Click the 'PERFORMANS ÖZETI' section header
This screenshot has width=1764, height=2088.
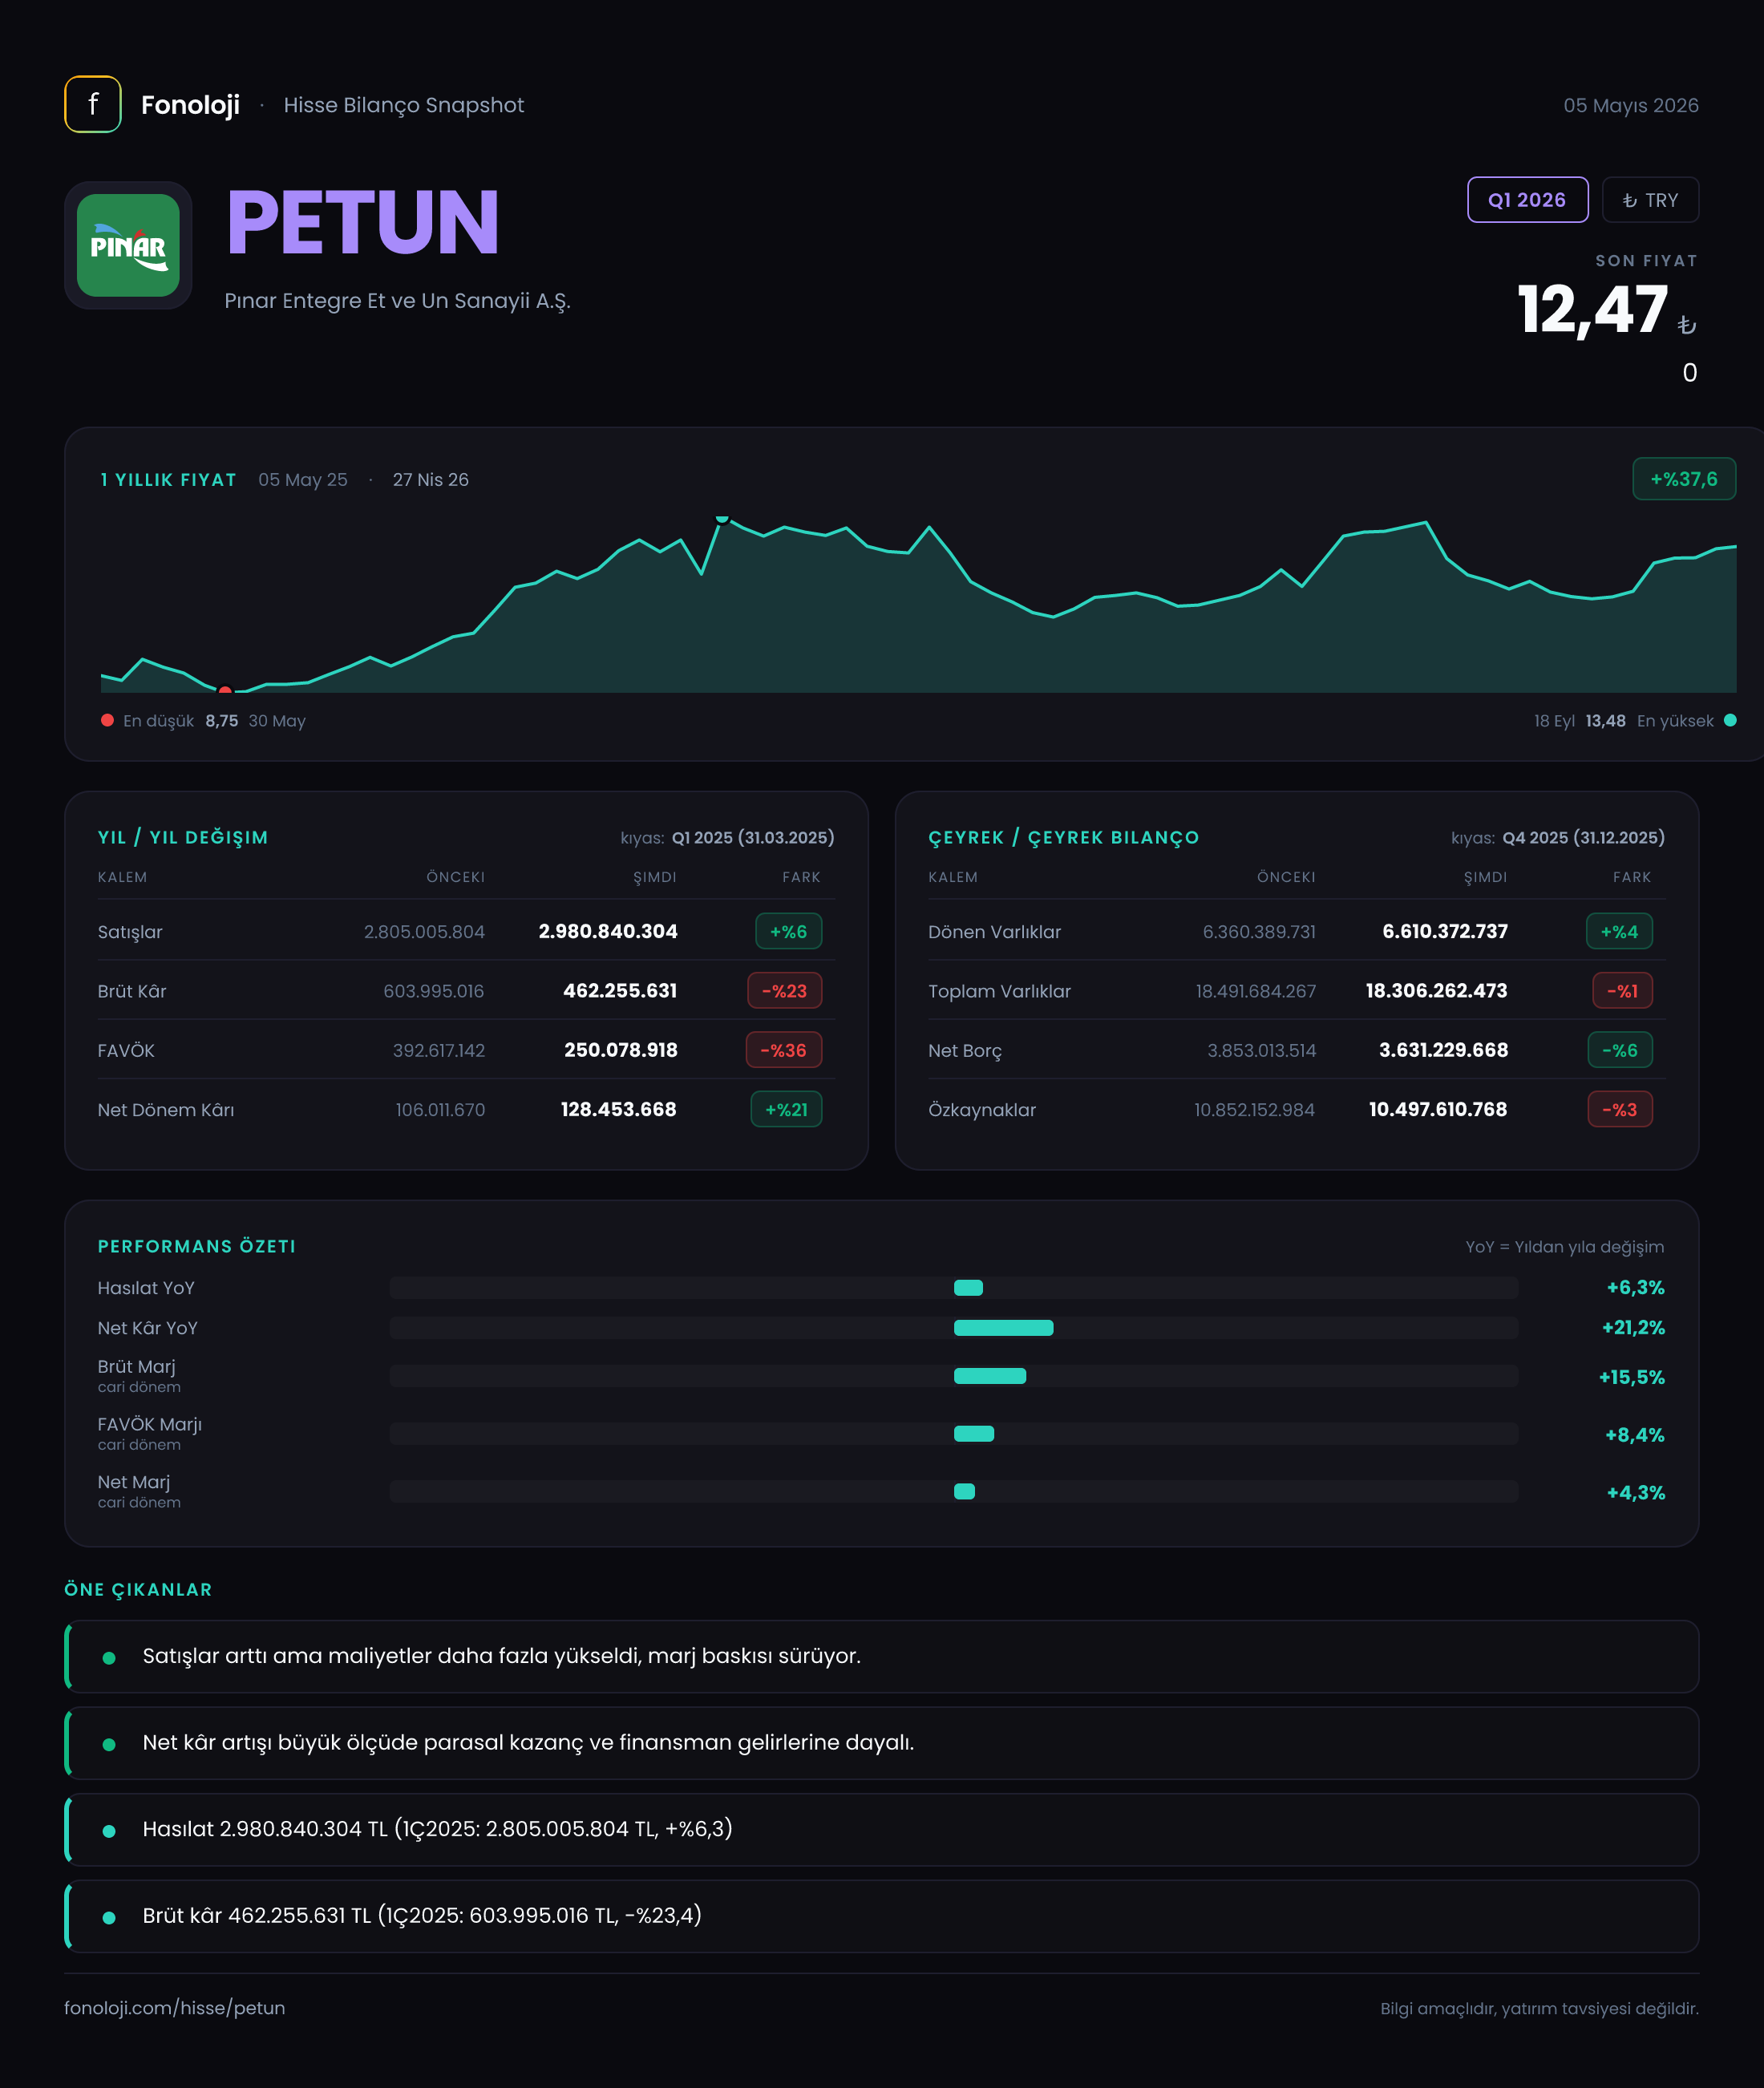(197, 1246)
